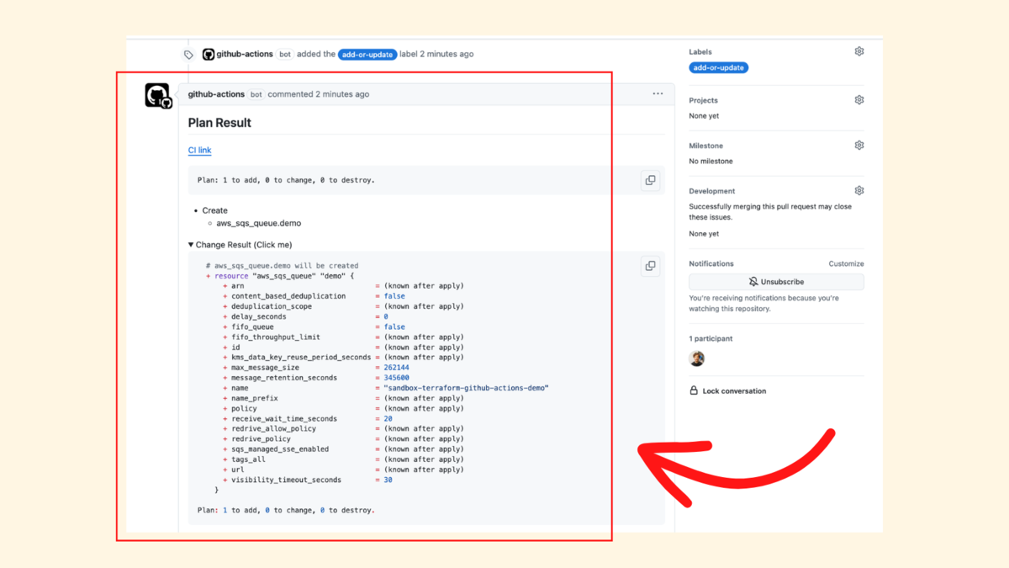Click the receive_wait_time_seconds value 20

pos(388,419)
